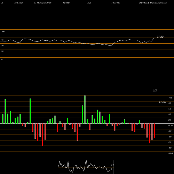174x174 pixels.
Task: Click the MR axis label 100
Action: 170,98
